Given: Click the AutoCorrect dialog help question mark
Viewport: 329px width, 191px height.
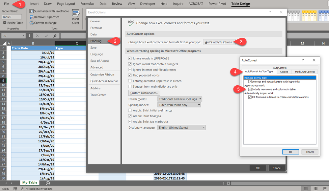Looking at the screenshot, I should (x=303, y=60).
